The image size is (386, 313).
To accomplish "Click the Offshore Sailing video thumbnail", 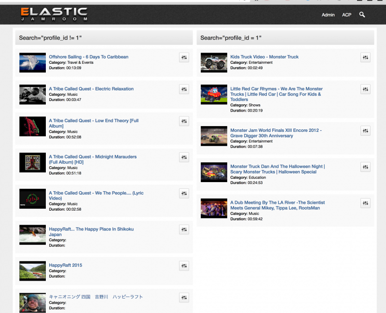I will pos(32,63).
